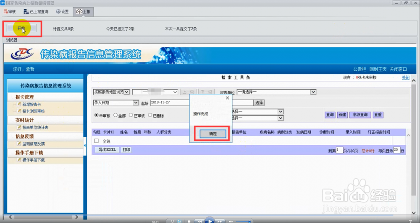The image size is (420, 223).
Task: Open the 已上报查询 tab
Action: pos(36,11)
